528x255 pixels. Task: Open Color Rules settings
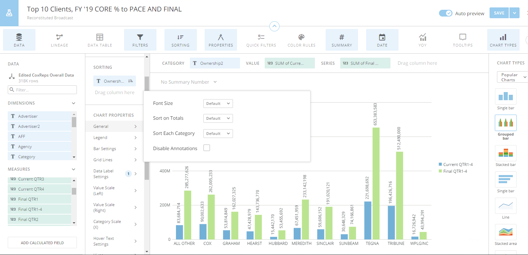(301, 39)
